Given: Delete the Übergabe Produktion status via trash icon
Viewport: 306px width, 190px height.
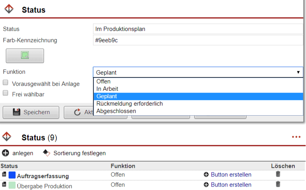Looking at the screenshot, I should pos(278,185).
